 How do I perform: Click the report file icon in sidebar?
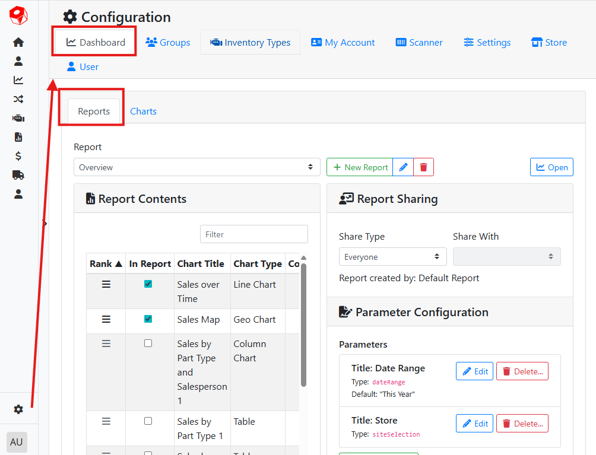click(18, 137)
